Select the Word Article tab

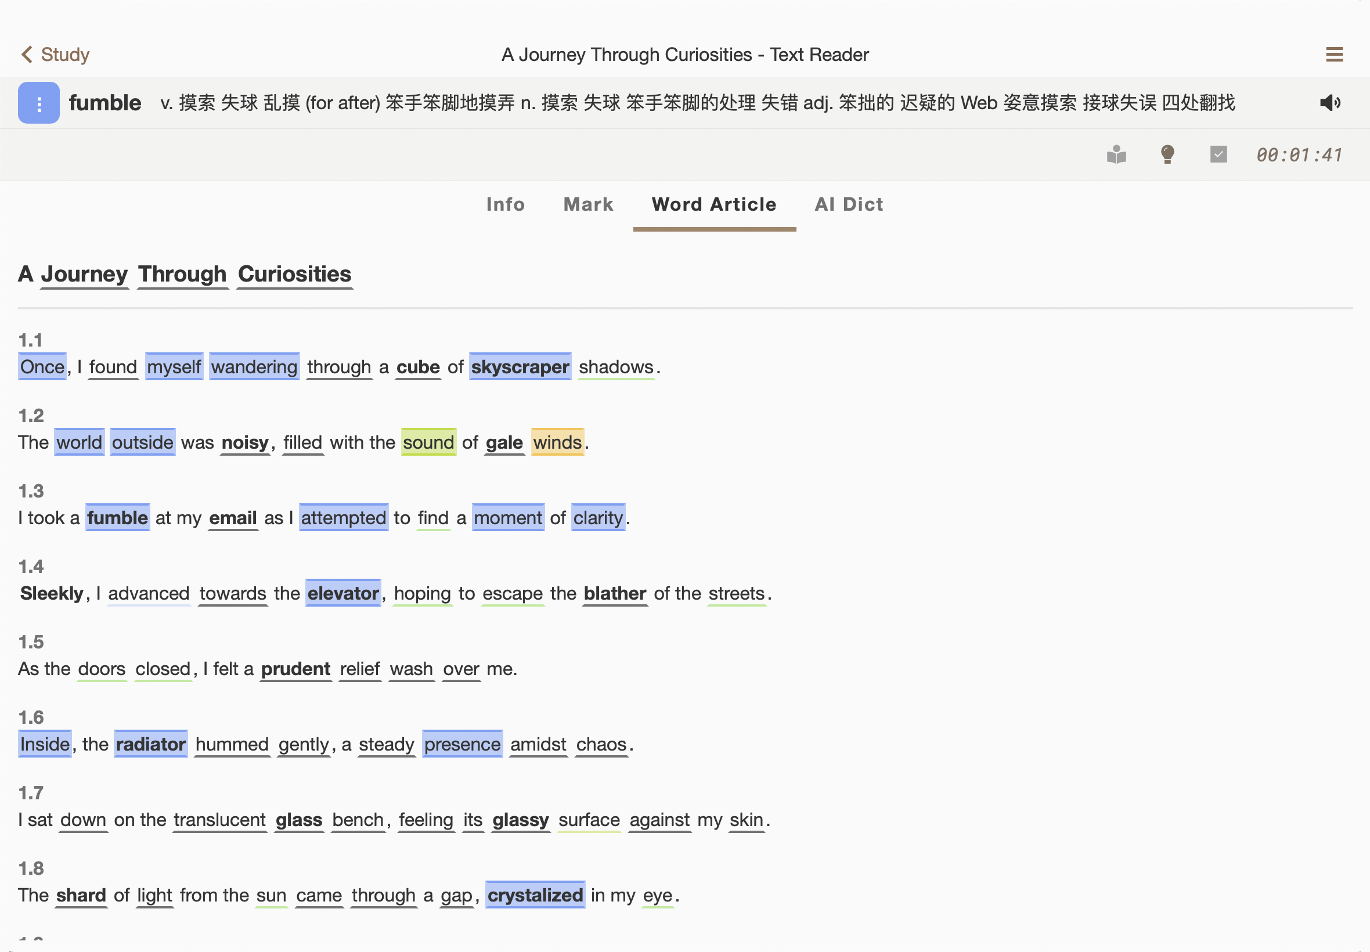click(714, 204)
